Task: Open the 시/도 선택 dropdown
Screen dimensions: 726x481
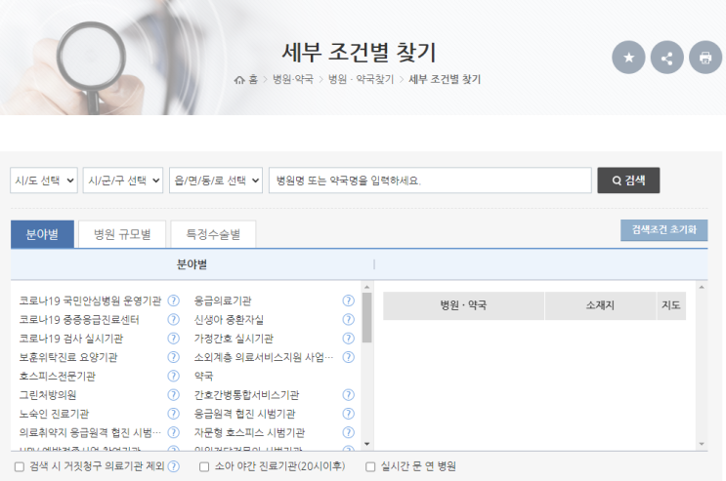Action: click(44, 180)
